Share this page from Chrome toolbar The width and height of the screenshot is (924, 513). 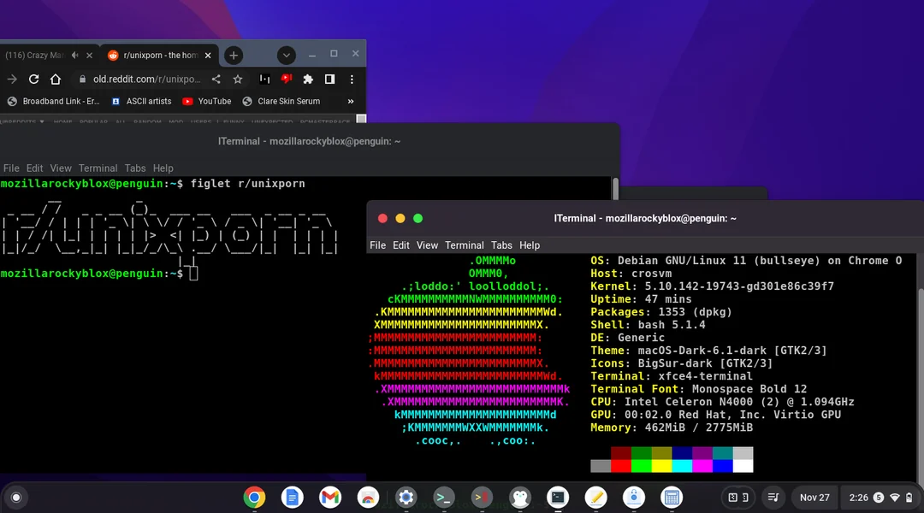click(216, 79)
